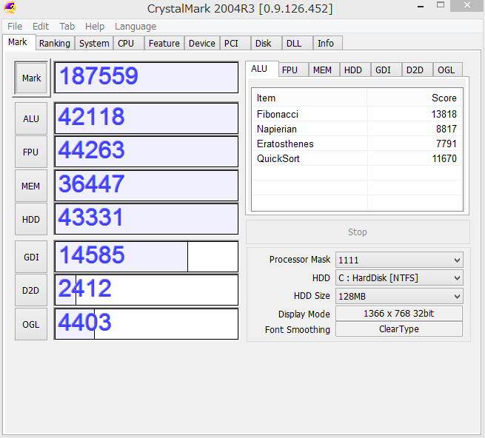The image size is (485, 438).
Task: Select the MEM results sub-tab
Action: point(324,70)
